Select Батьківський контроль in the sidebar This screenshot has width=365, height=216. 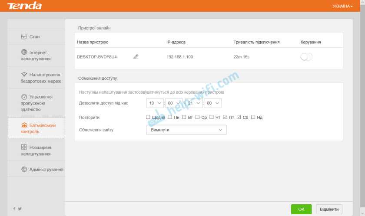36,128
